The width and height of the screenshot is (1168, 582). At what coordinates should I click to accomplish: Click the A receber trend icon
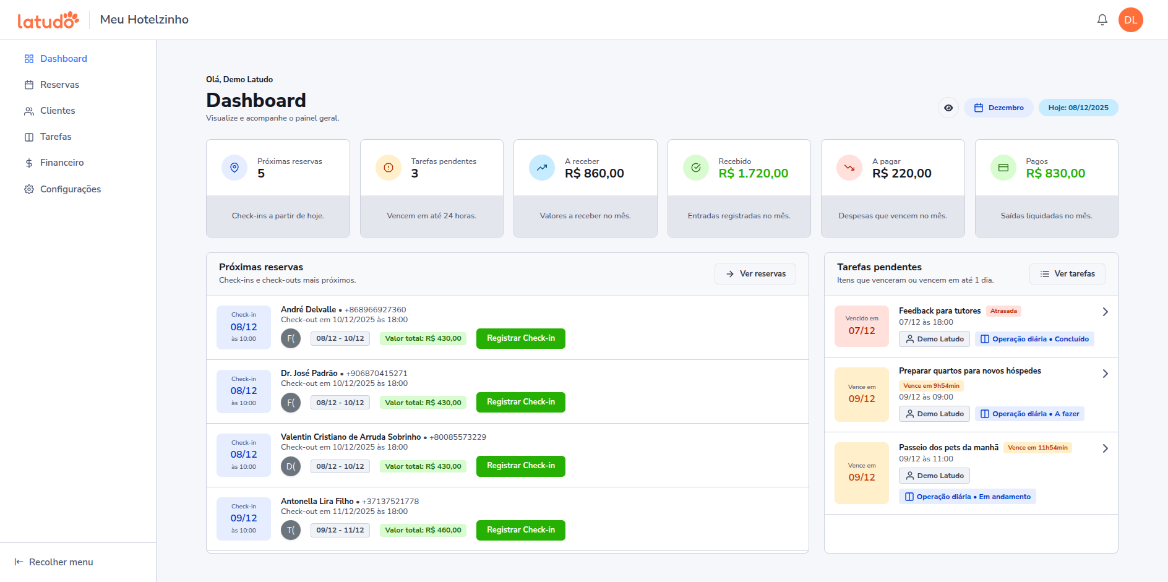click(542, 168)
